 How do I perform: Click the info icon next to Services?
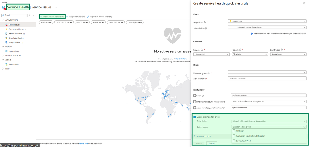click(x=202, y=50)
